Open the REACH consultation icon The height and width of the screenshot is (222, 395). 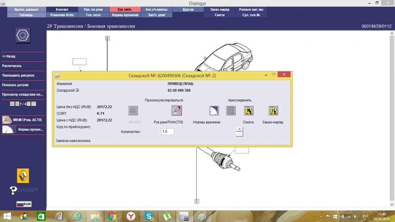[133, 111]
